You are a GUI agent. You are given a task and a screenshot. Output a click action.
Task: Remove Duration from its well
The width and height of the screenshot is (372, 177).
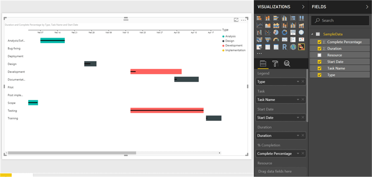(303, 135)
